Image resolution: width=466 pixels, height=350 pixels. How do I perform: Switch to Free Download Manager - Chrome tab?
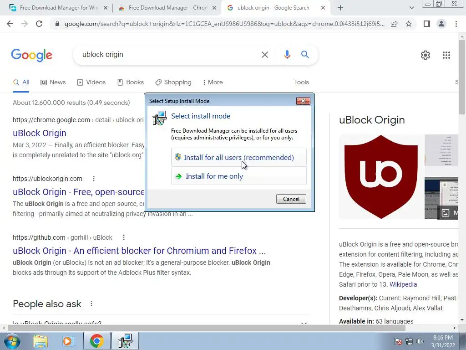[168, 8]
